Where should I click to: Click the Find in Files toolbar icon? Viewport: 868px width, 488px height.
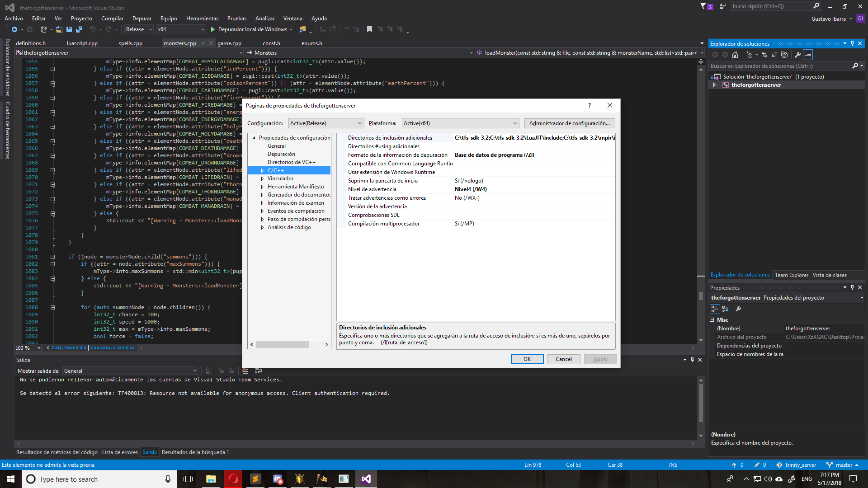(x=302, y=29)
